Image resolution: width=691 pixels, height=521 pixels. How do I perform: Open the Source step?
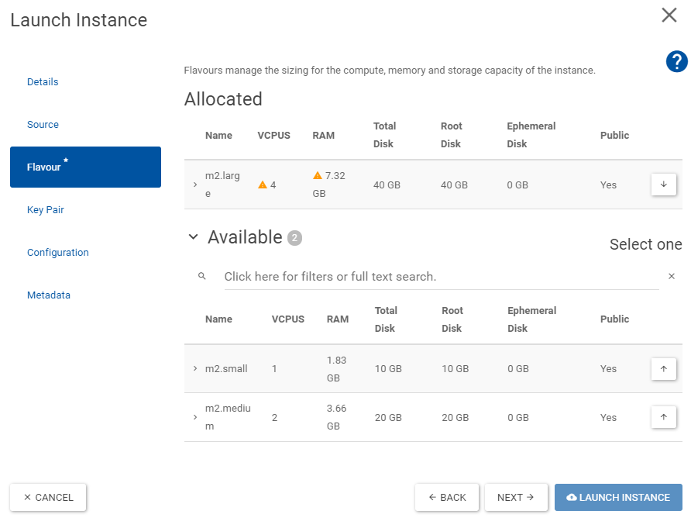click(43, 125)
